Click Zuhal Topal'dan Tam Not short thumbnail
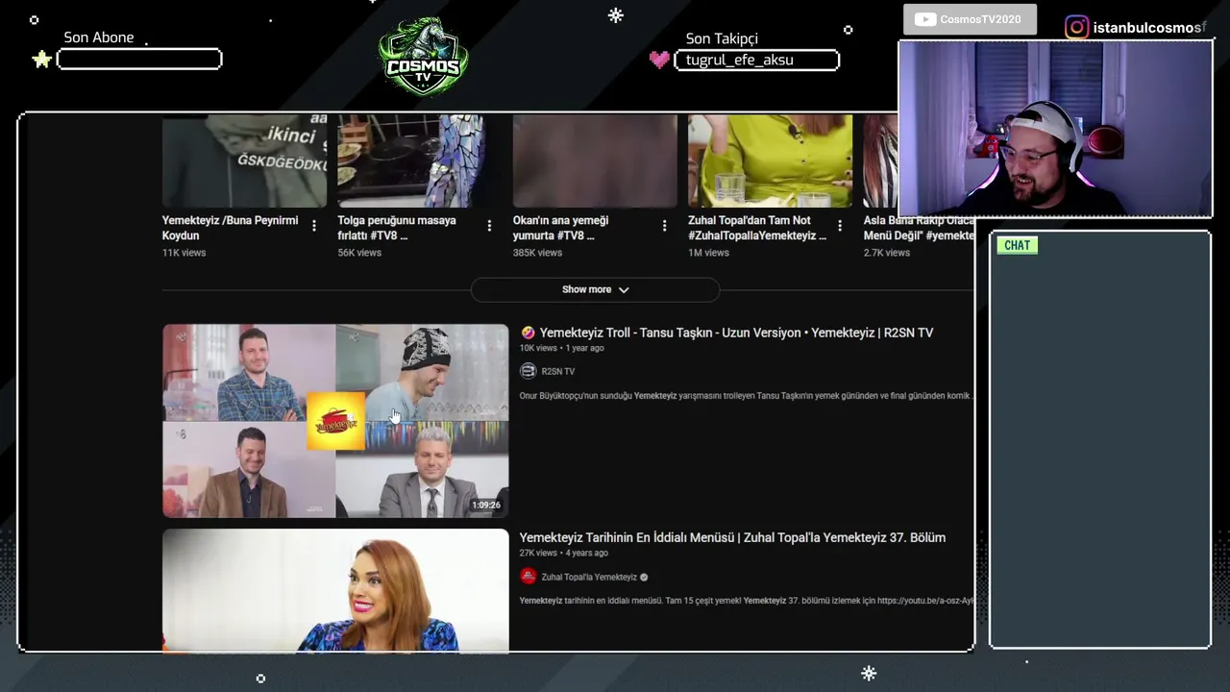 (x=770, y=161)
